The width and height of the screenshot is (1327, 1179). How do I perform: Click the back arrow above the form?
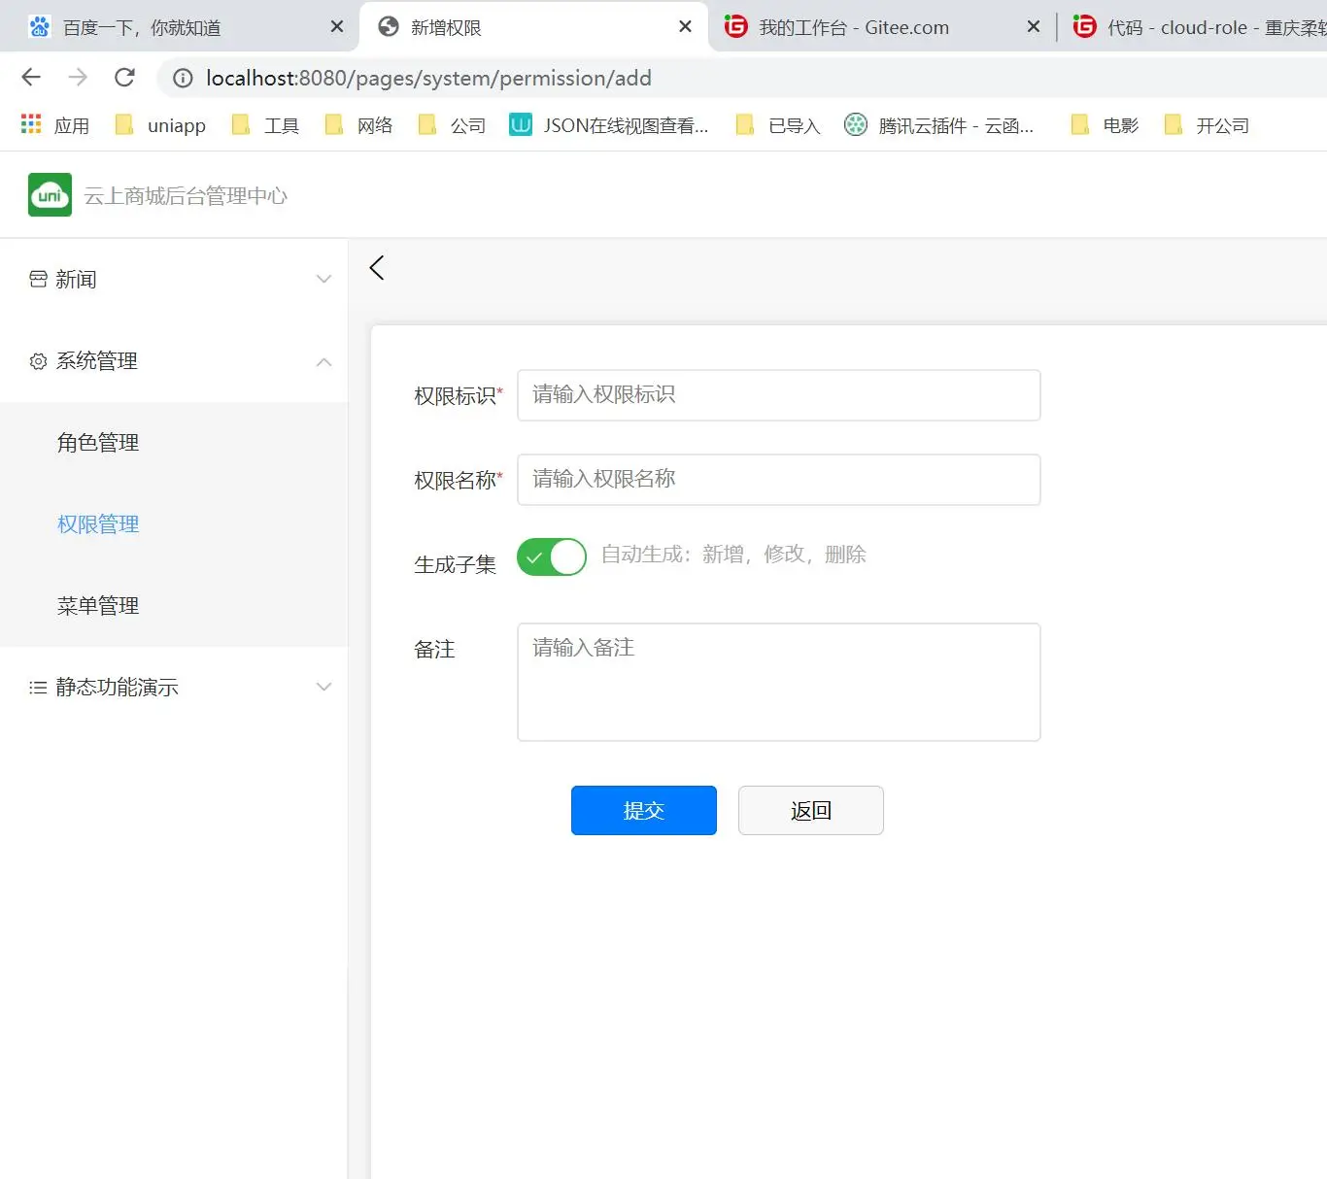point(377,268)
